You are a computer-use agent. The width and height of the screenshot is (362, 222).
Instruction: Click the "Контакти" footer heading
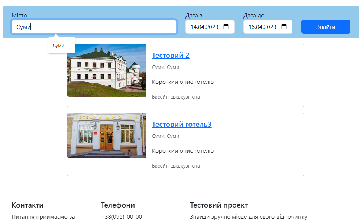28,205
